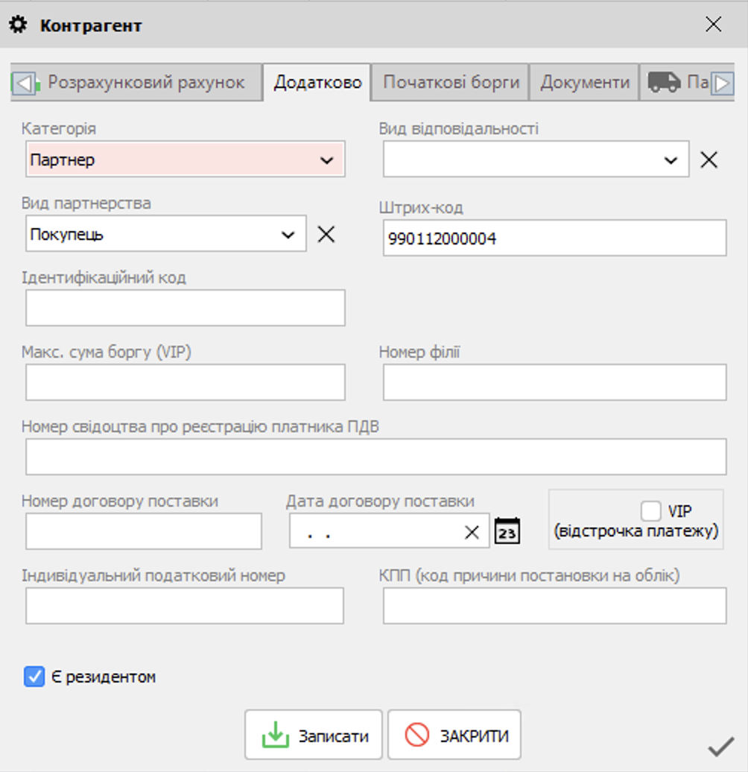Viewport: 748px width, 772px height.
Task: Focus the Ідентифікаційний код field
Action: click(185, 308)
